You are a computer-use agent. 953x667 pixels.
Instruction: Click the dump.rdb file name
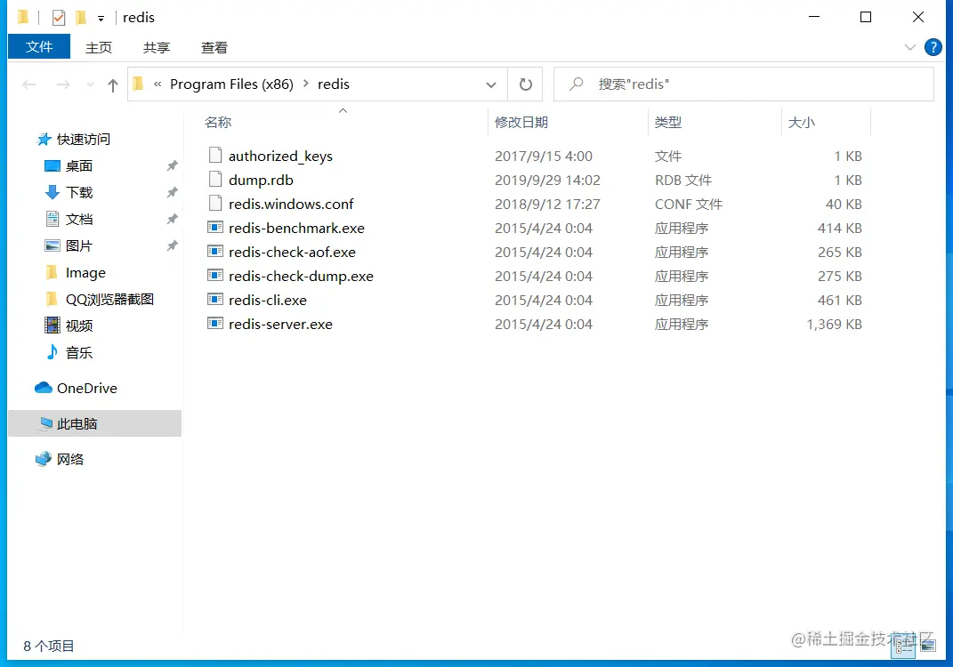click(x=261, y=180)
